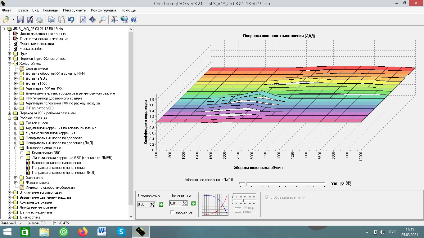Open settings with the wrench-hammer icon

point(114,20)
